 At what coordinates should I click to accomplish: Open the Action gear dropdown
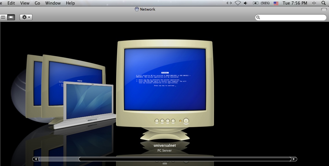point(26,17)
